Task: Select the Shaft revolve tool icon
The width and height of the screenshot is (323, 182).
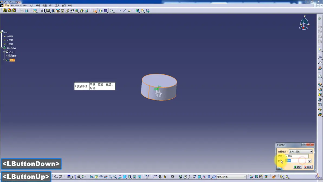Action: tap(53, 11)
